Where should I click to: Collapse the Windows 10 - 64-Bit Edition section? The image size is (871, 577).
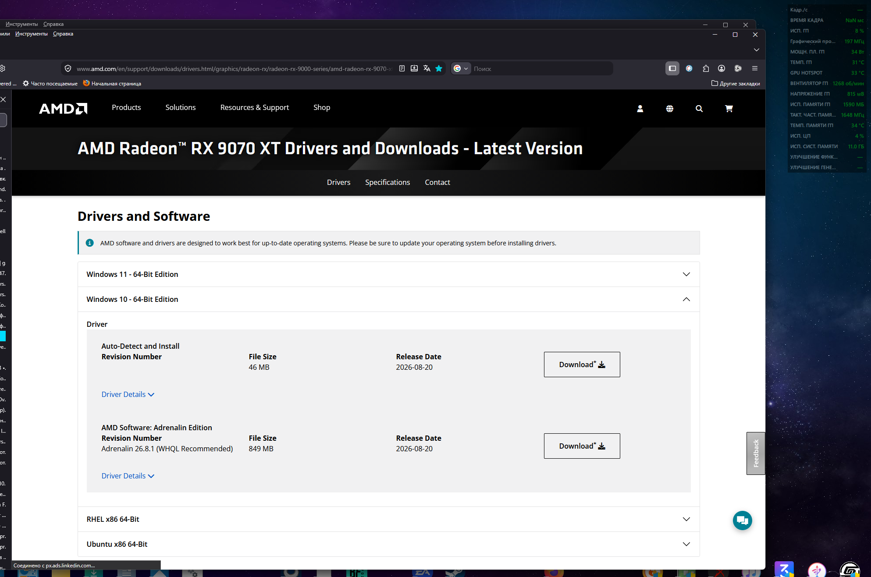tap(388, 299)
